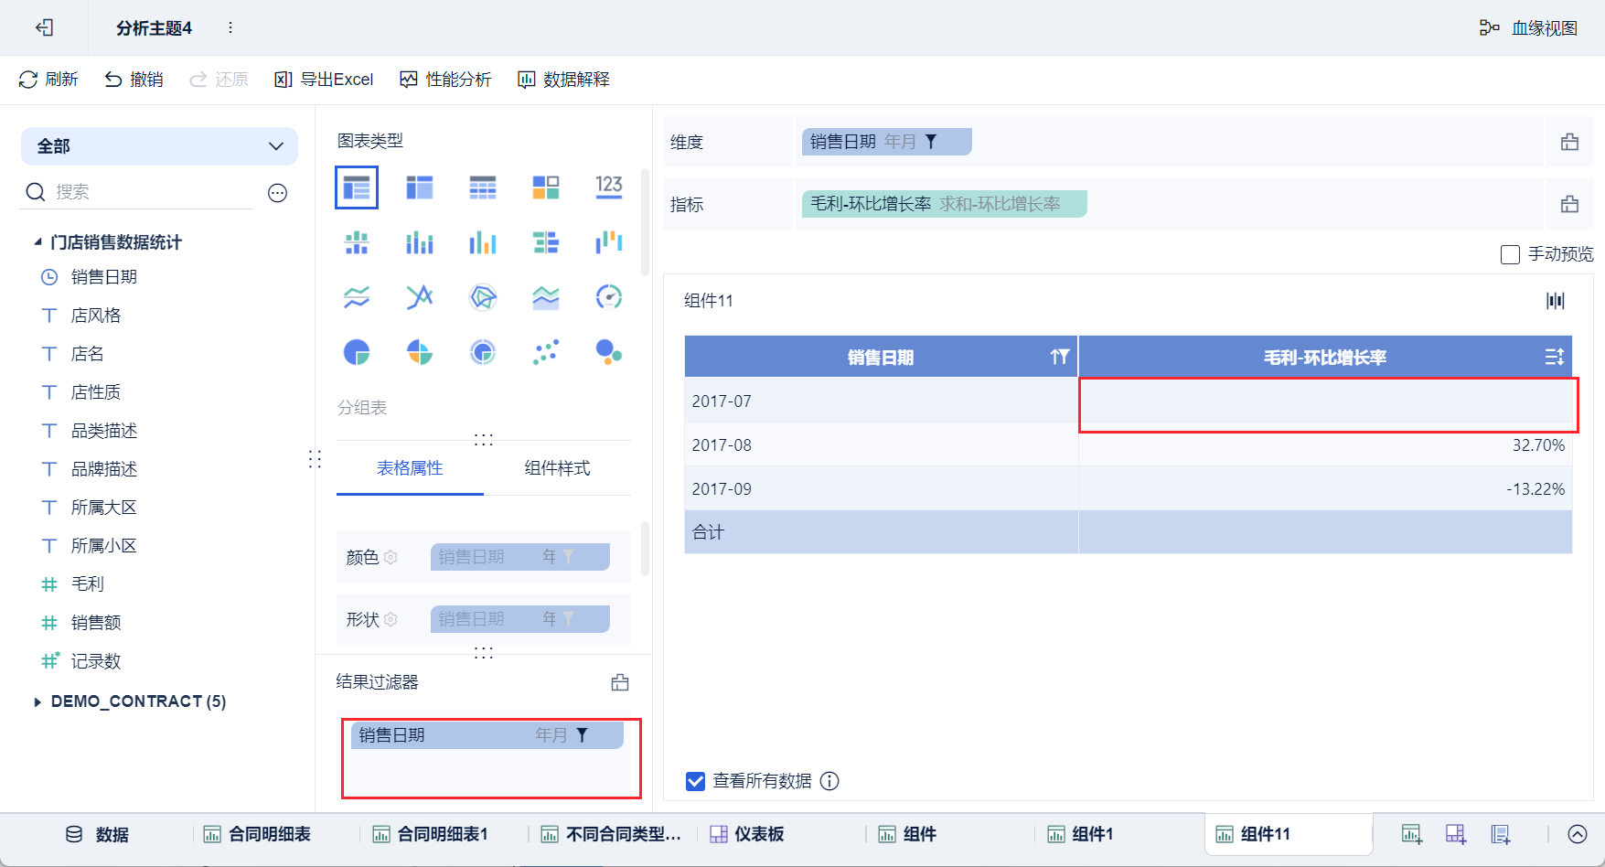
Task: Click the gear icon next to 形状
Action: pos(391,619)
